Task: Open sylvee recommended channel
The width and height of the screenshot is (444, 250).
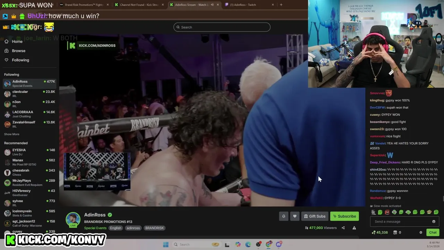Action: coord(29,203)
